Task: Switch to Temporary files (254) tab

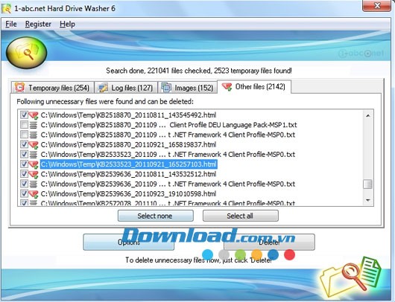Action: tap(53, 88)
